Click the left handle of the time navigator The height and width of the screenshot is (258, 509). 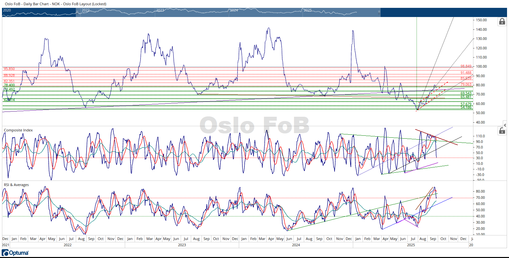pos(77,12)
